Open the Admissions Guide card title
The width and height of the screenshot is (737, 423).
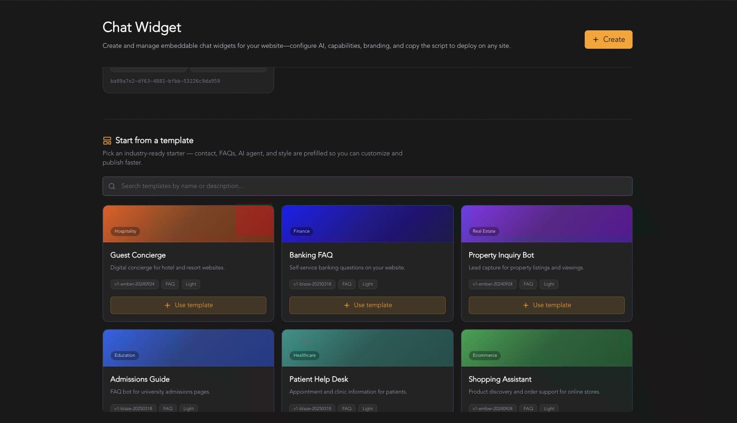pos(140,379)
